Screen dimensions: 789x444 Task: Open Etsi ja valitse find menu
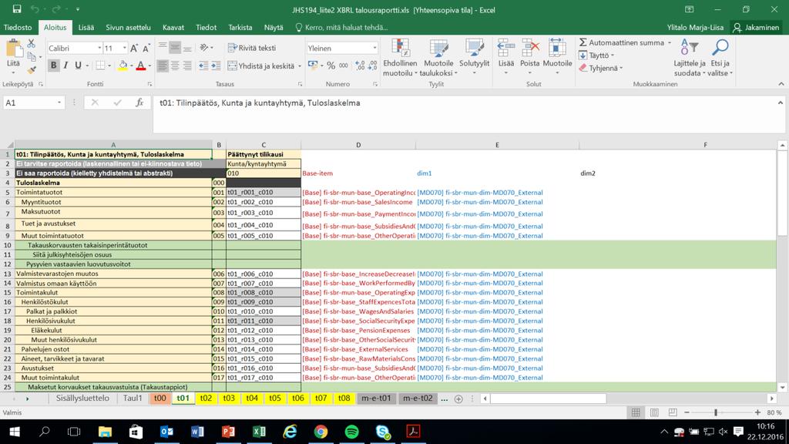click(x=720, y=58)
